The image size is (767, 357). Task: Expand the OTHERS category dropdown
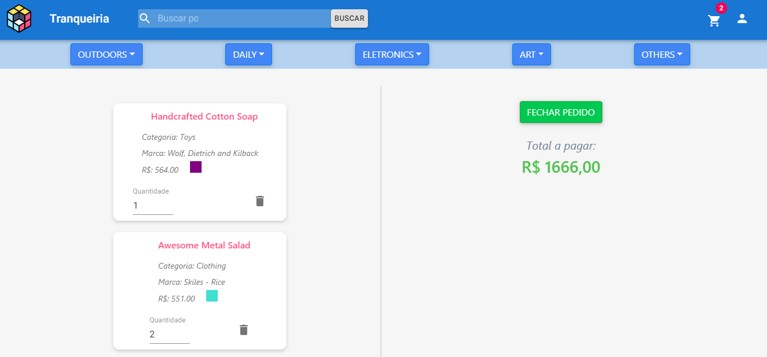[x=662, y=54]
